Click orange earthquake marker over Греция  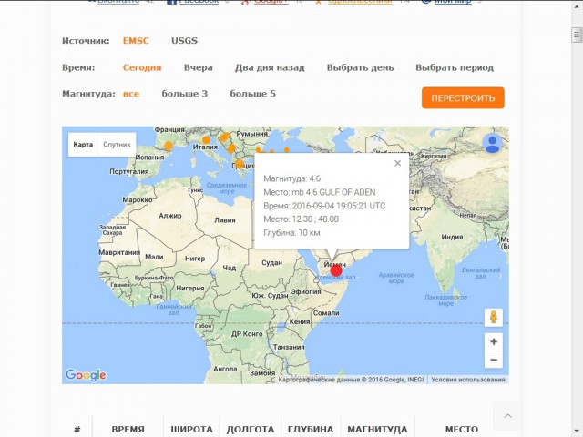tap(240, 164)
